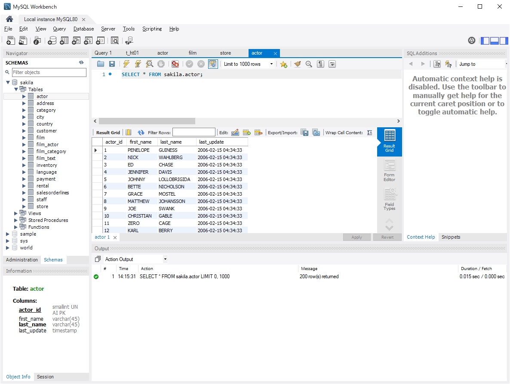This screenshot has height=384, width=510.
Task: Switch to Administration tab
Action: pyautogui.click(x=22, y=259)
